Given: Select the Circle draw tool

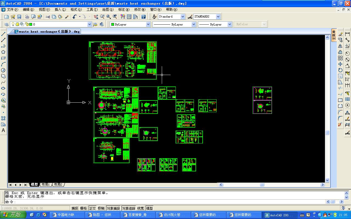Looking at the screenshot, I should click(x=3, y=70).
